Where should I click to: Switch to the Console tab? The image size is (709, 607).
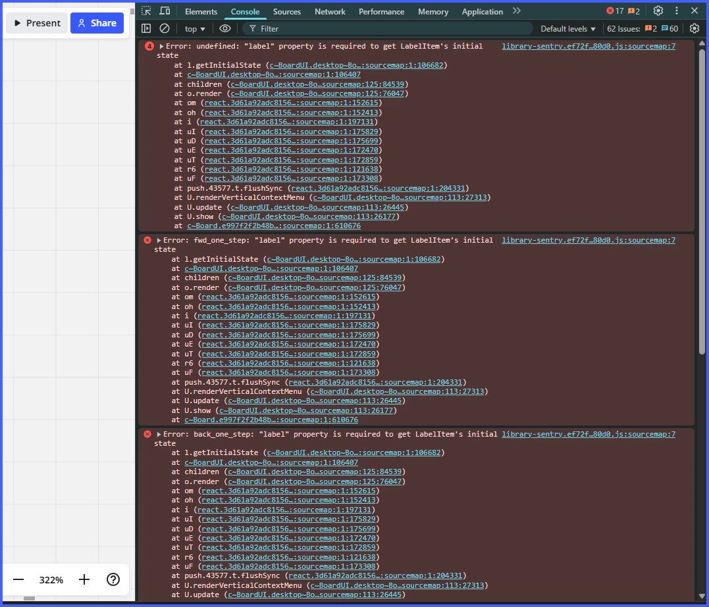(245, 12)
